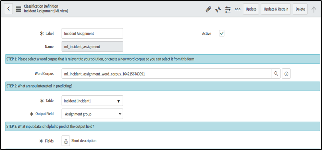Click the Label input field
322x150 pixels.
[92, 33]
